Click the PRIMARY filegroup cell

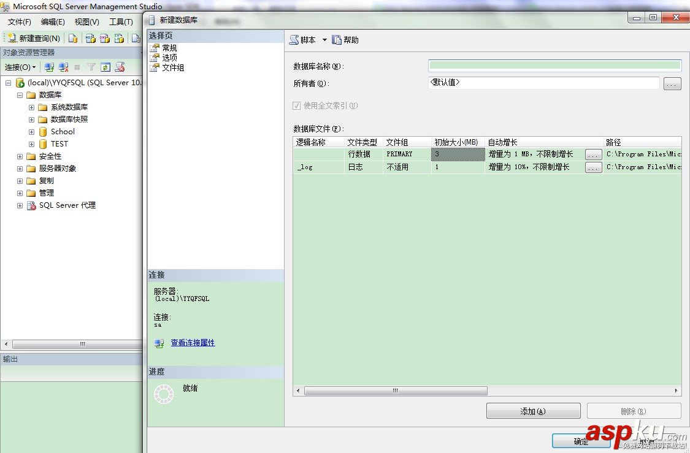pyautogui.click(x=407, y=154)
